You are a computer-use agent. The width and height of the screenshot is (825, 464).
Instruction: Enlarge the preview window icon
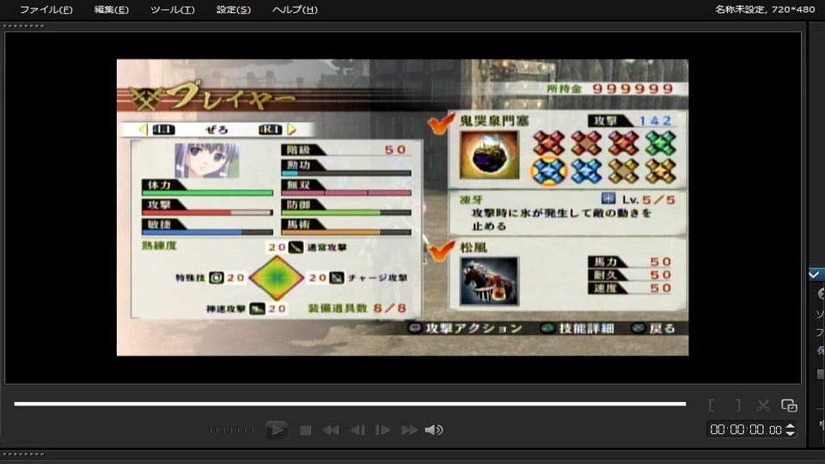[x=789, y=405]
